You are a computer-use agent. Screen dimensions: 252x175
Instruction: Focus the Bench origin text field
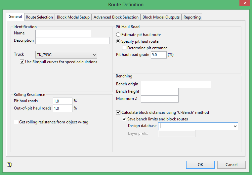coord(176,84)
